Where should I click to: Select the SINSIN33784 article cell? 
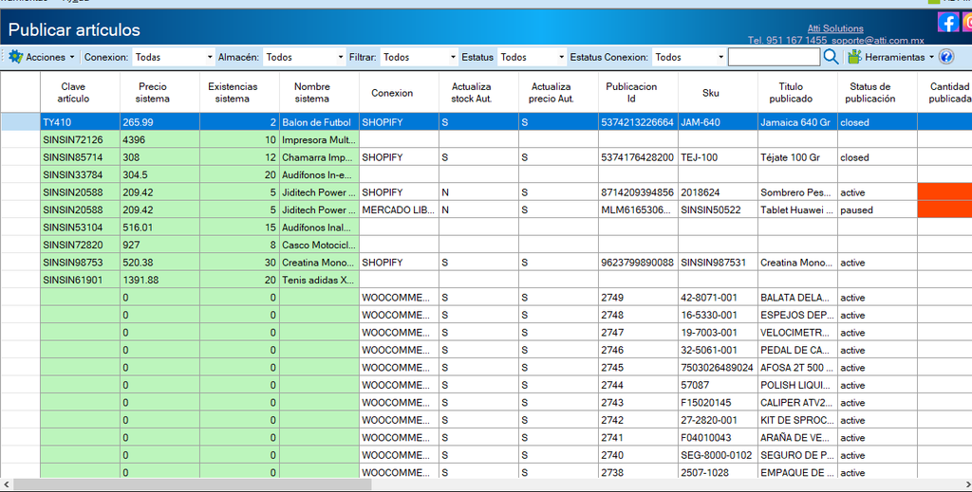(81, 174)
